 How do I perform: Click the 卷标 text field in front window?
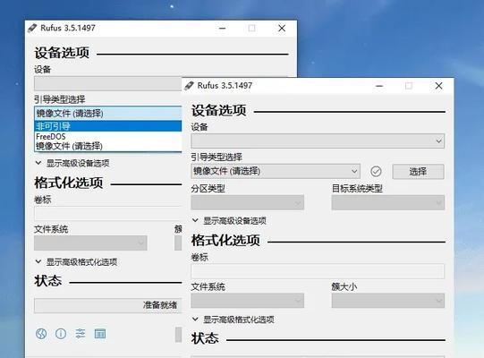coord(318,271)
